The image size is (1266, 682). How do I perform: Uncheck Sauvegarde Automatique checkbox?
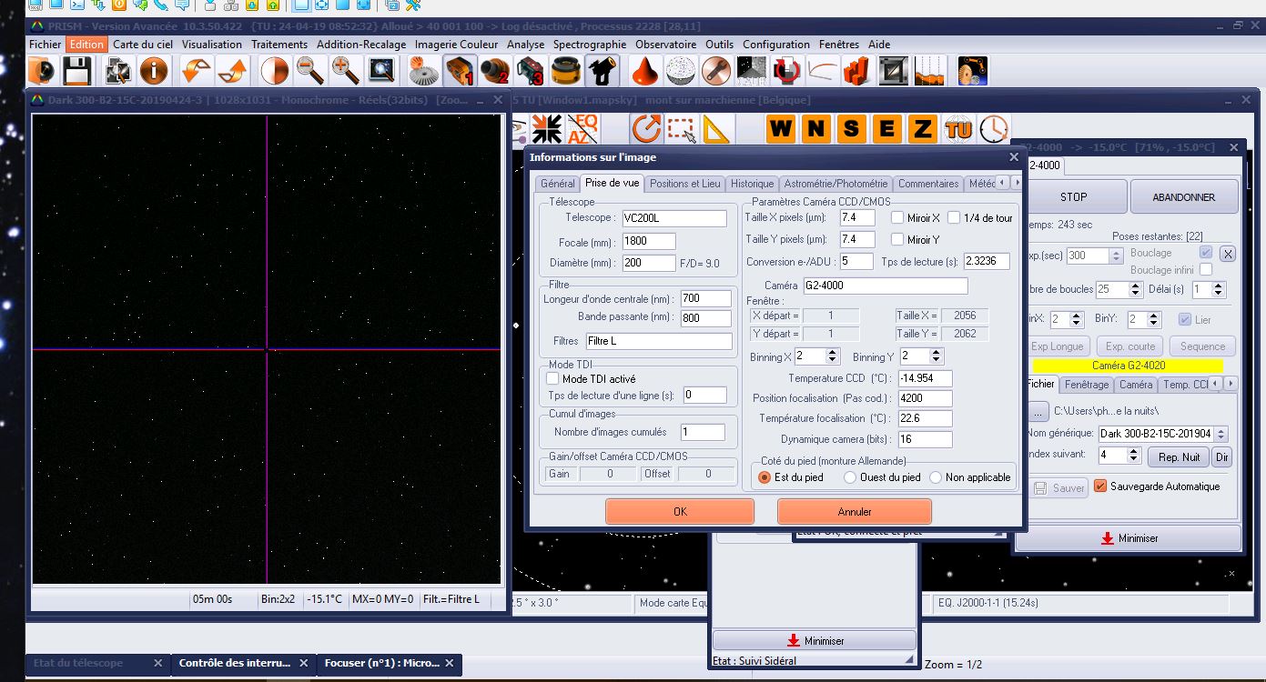(x=1100, y=486)
